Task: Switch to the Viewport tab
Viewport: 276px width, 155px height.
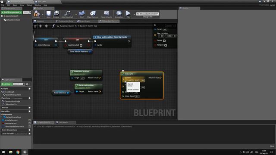Action: [x=40, y=21]
